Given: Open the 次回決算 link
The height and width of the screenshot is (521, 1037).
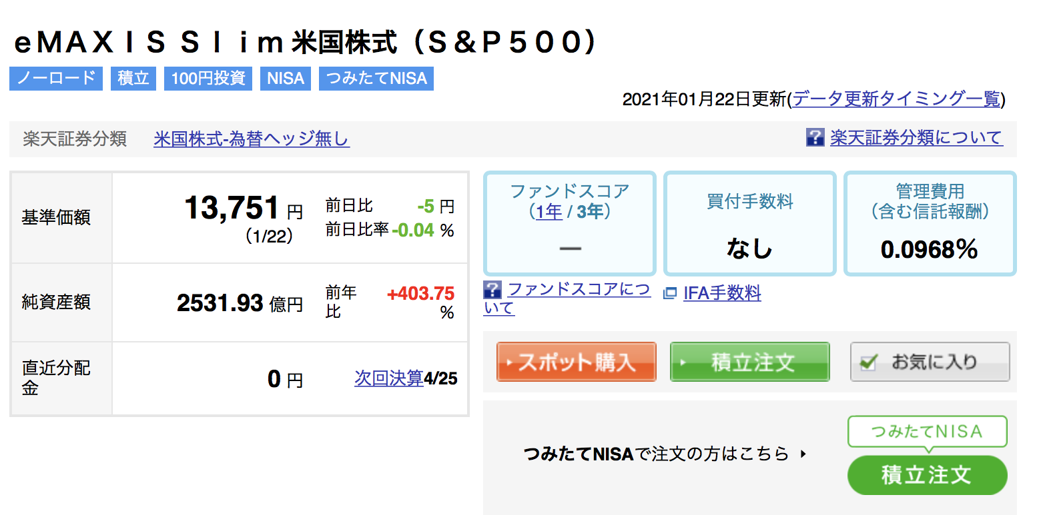Looking at the screenshot, I should pos(389,378).
